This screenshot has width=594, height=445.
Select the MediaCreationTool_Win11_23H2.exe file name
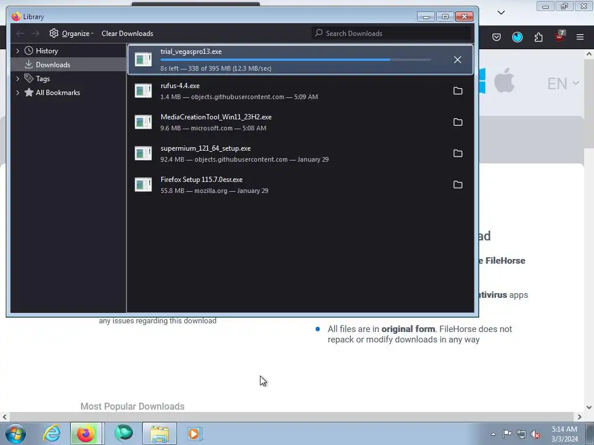coord(216,117)
